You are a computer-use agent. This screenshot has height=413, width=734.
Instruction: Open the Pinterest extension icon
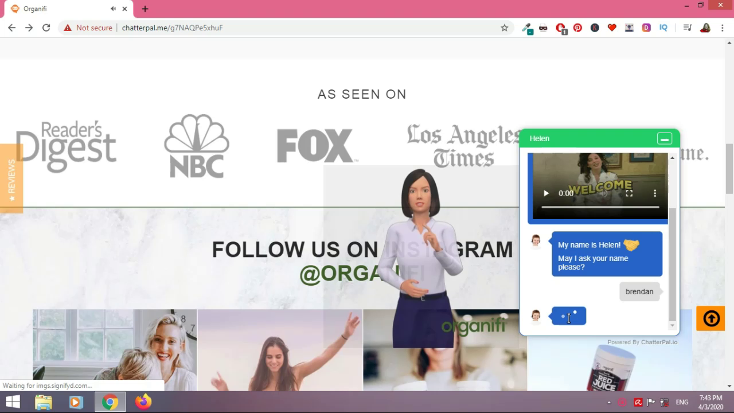click(577, 28)
